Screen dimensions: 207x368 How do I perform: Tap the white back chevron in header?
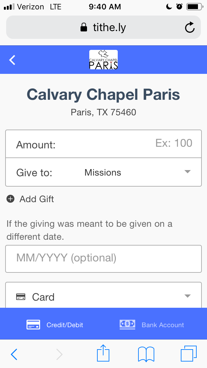[12, 60]
